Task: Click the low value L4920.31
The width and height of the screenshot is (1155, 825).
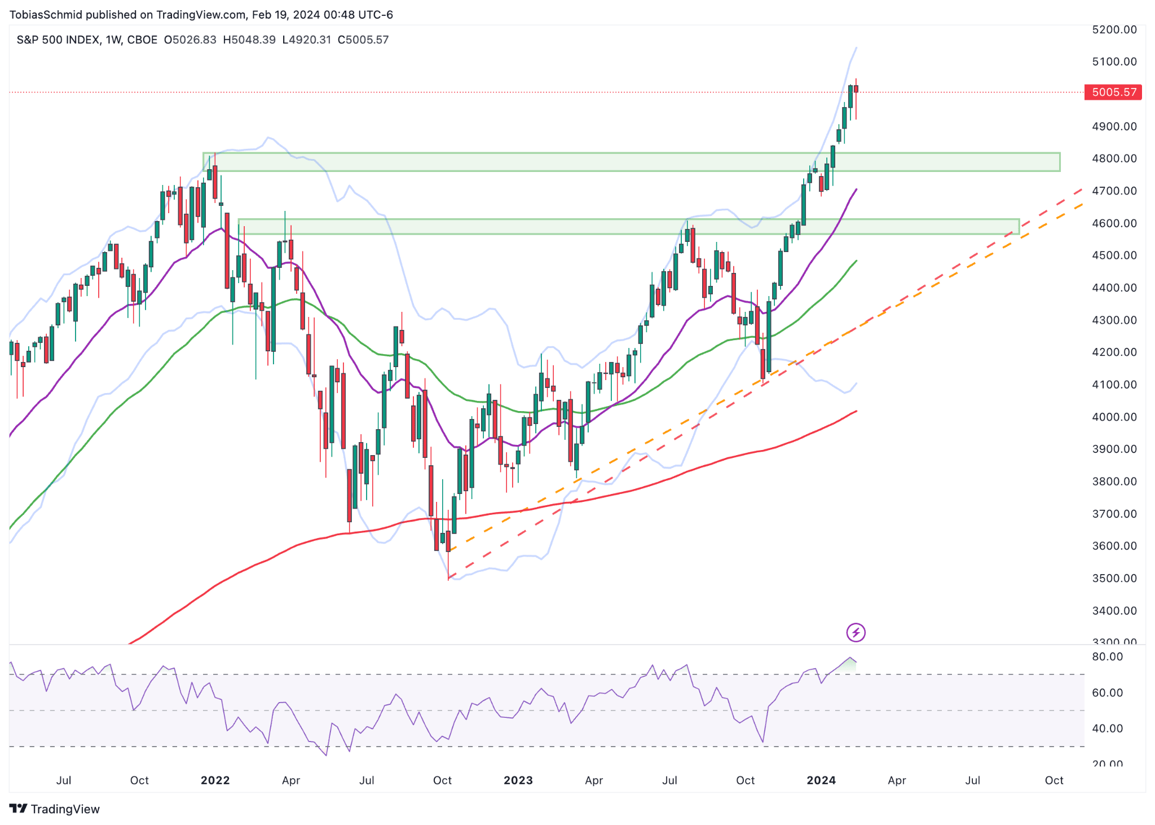Action: coord(307,39)
